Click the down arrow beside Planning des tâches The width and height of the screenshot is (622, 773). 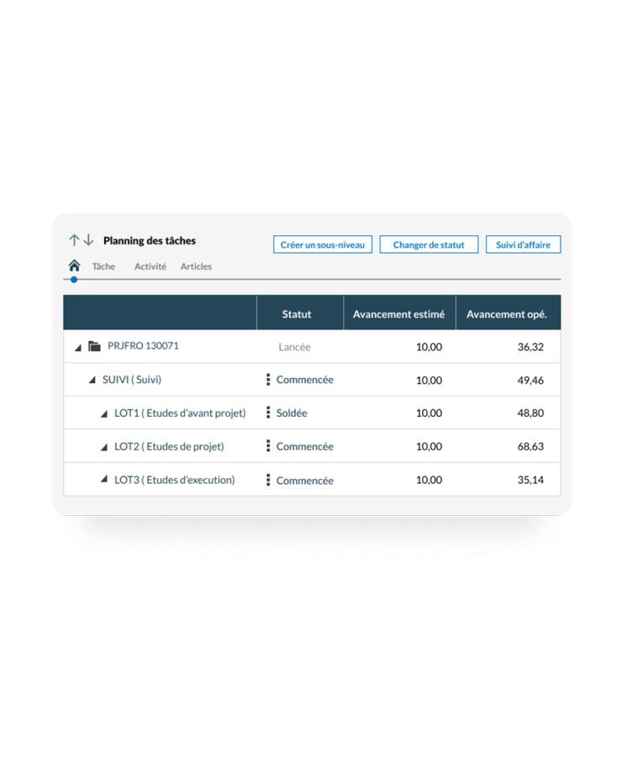(x=88, y=240)
